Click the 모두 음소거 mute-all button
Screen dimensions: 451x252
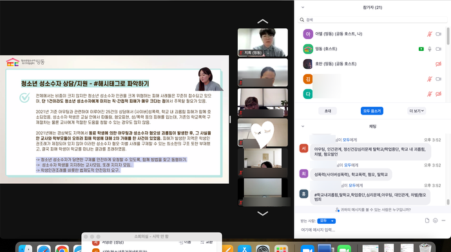click(372, 111)
